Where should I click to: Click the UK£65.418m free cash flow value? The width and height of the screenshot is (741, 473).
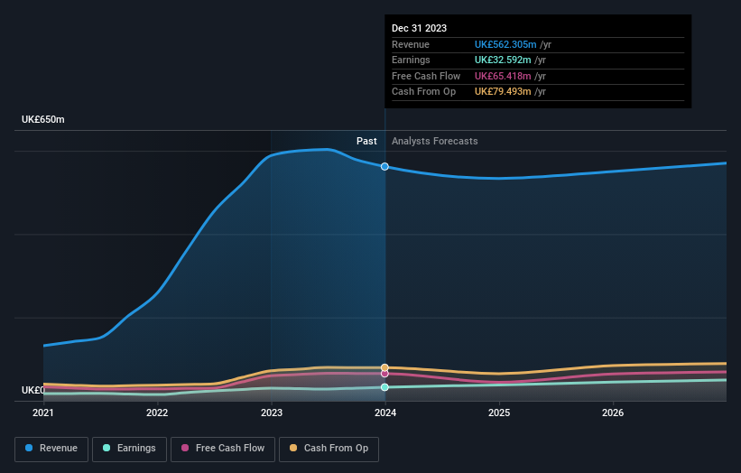[503, 76]
